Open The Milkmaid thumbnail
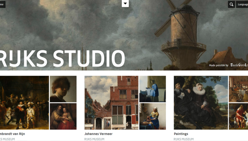Screen dimensions: 248x141 point(152,116)
